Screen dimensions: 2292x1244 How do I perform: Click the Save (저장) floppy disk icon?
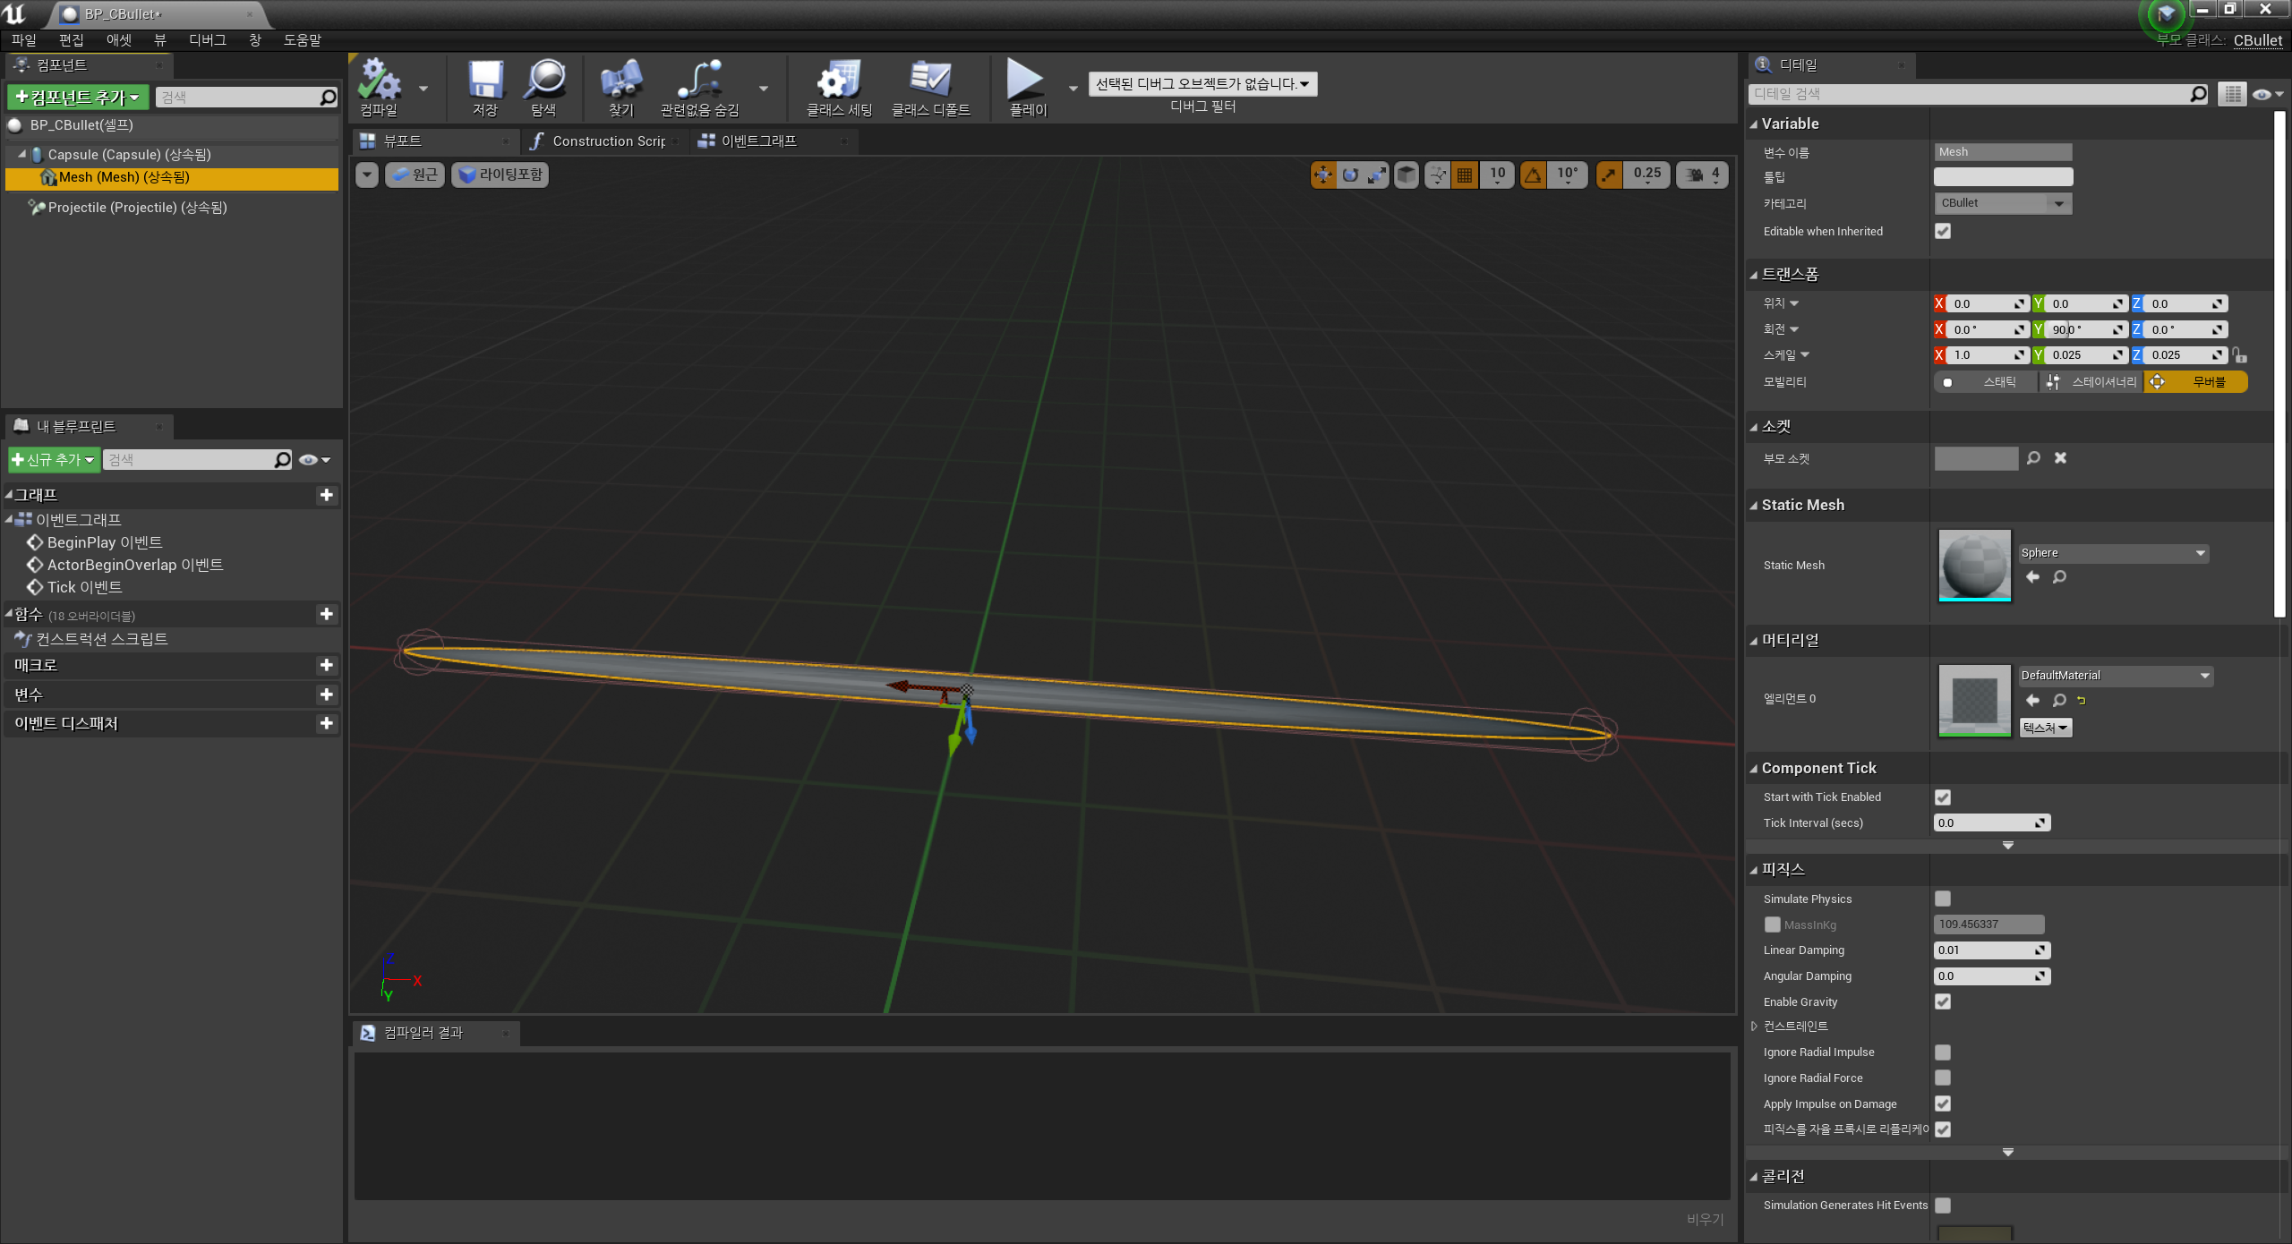pos(485,81)
